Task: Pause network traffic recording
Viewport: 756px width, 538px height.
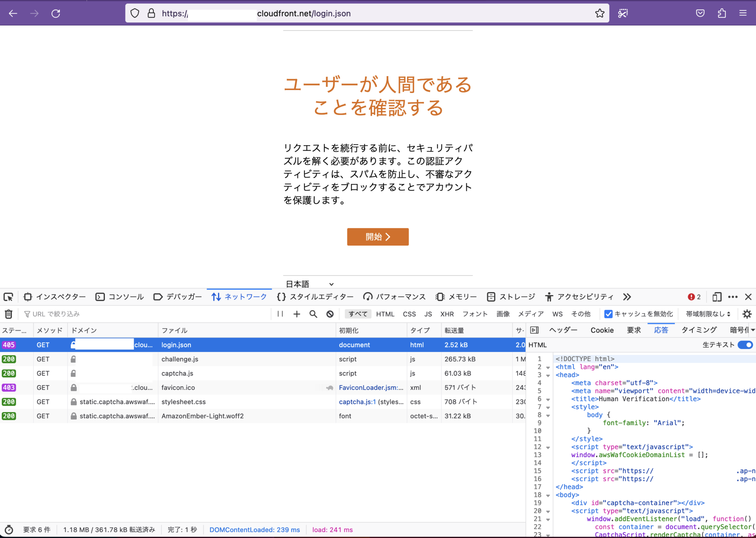Action: pos(280,313)
